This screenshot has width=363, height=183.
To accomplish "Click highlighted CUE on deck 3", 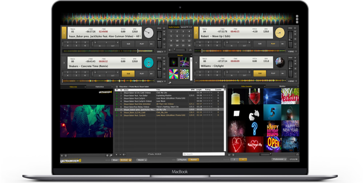I will 128,74.
